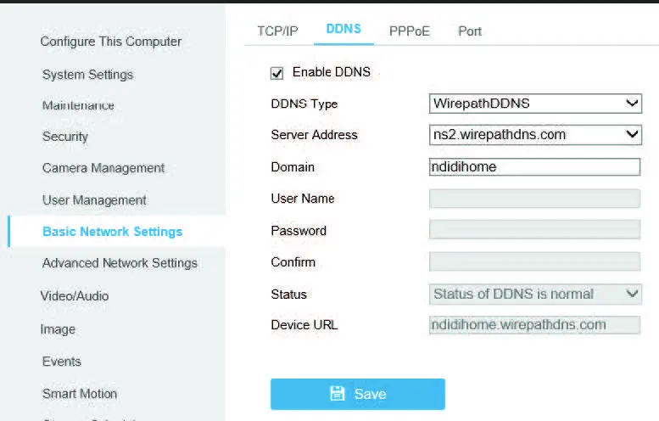Viewport: 659px width, 421px height.
Task: Expand the Status dropdown showing DDNS is normal
Action: (535, 294)
